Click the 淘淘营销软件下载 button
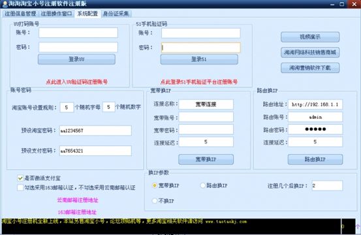Viewport: 361px width, 235px height. 310,68
